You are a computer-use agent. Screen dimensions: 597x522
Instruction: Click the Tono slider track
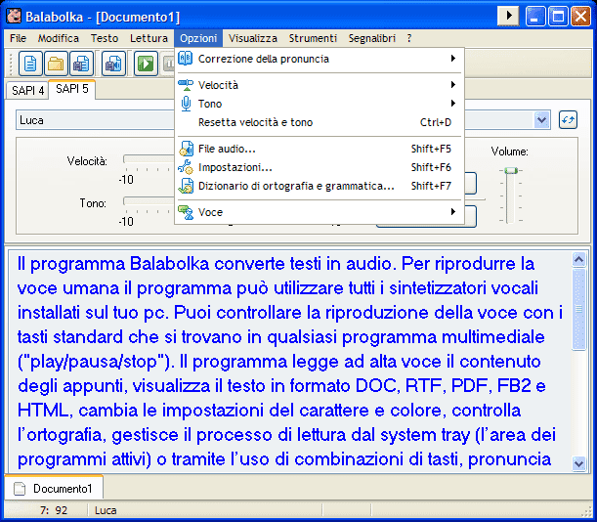pos(149,201)
